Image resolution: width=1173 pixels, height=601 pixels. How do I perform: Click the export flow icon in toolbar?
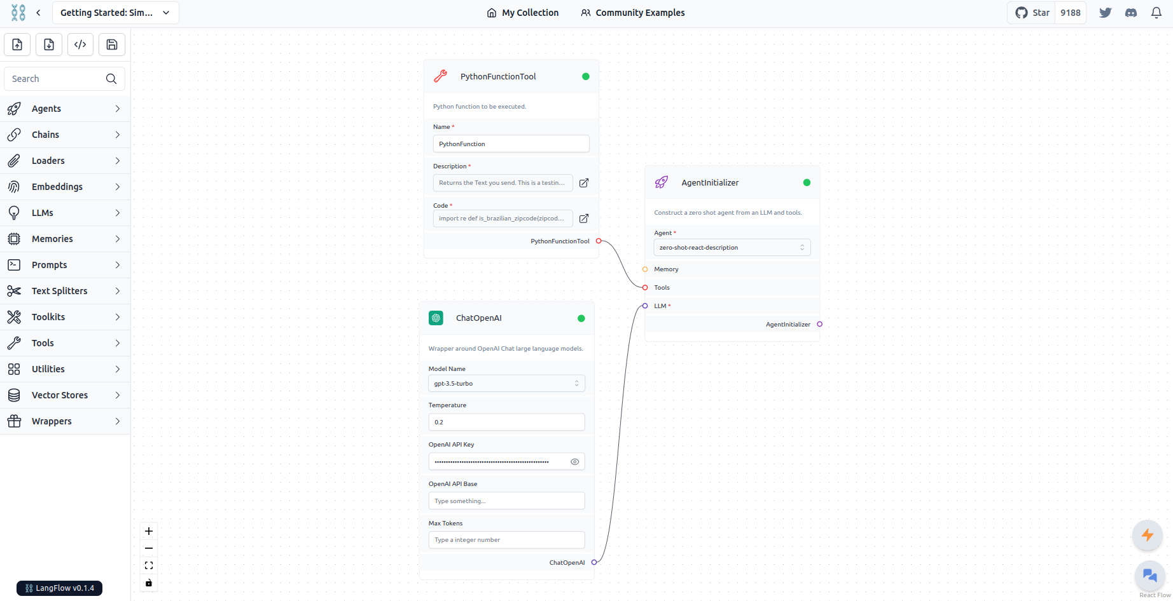click(49, 44)
